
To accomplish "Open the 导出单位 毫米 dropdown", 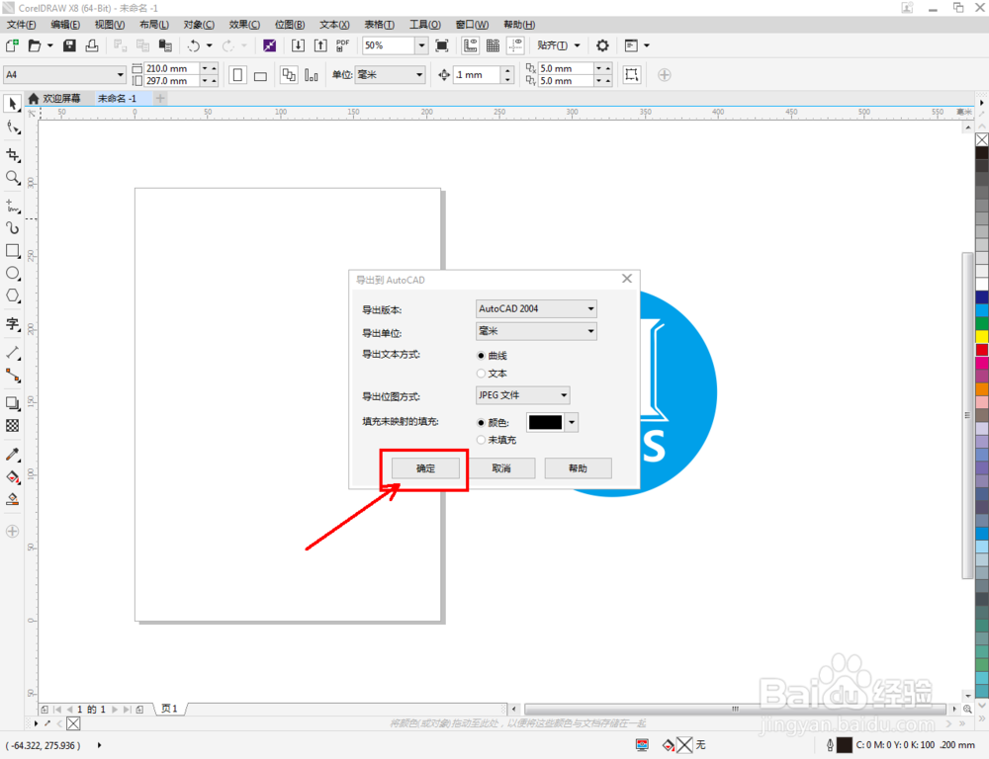I will (536, 331).
